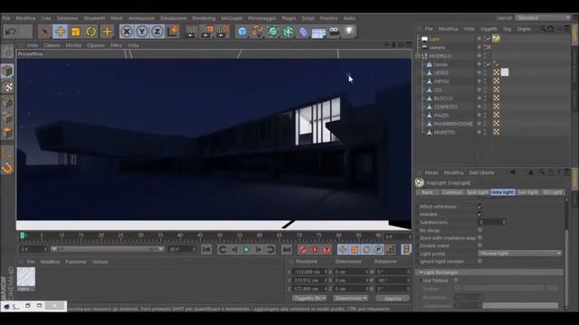The image size is (579, 325).
Task: Open the green NURBS generators icon
Action: click(x=273, y=32)
